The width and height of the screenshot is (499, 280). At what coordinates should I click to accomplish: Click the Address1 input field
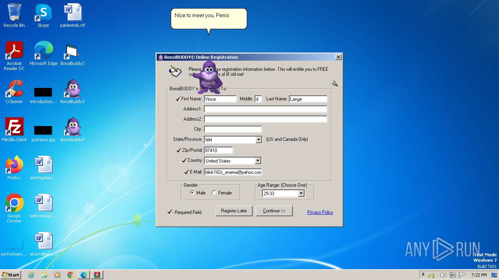click(x=265, y=109)
